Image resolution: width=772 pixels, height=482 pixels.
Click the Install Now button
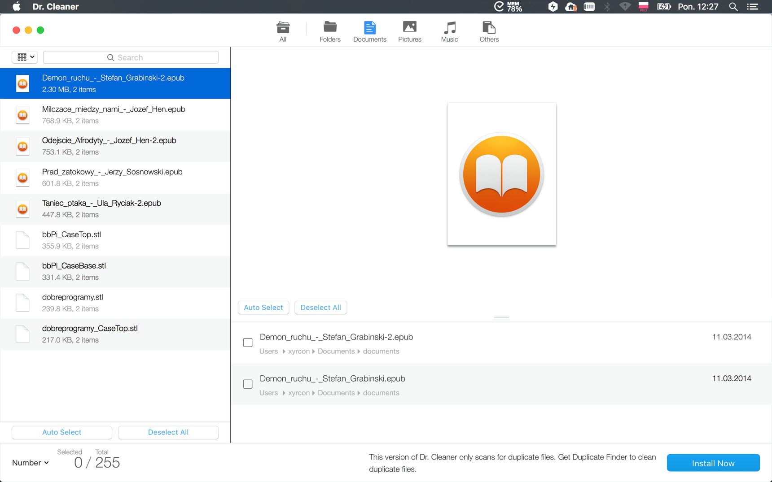point(713,463)
